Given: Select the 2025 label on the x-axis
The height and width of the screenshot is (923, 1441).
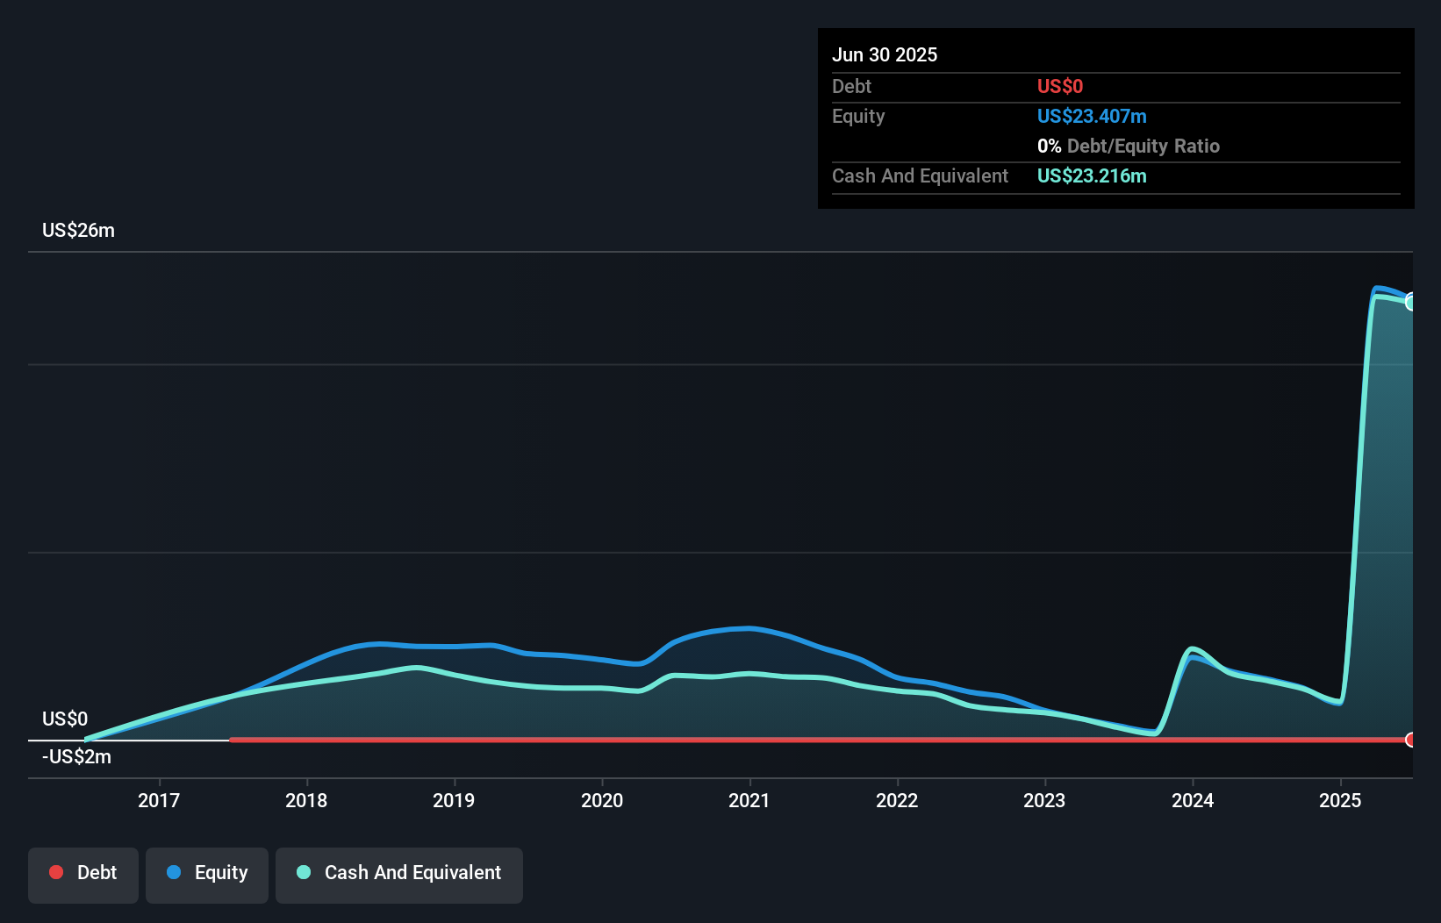Looking at the screenshot, I should (x=1340, y=800).
